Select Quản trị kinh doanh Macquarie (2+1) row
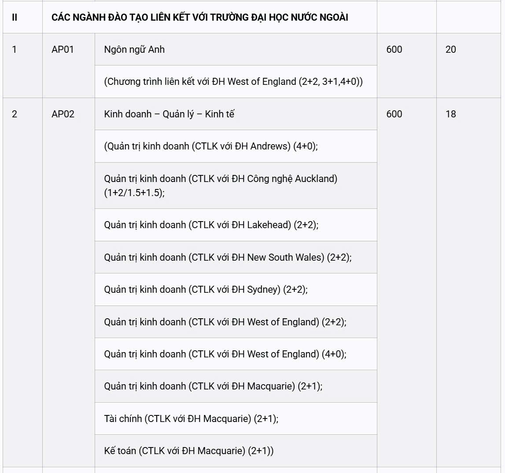505x473 pixels. [213, 386]
